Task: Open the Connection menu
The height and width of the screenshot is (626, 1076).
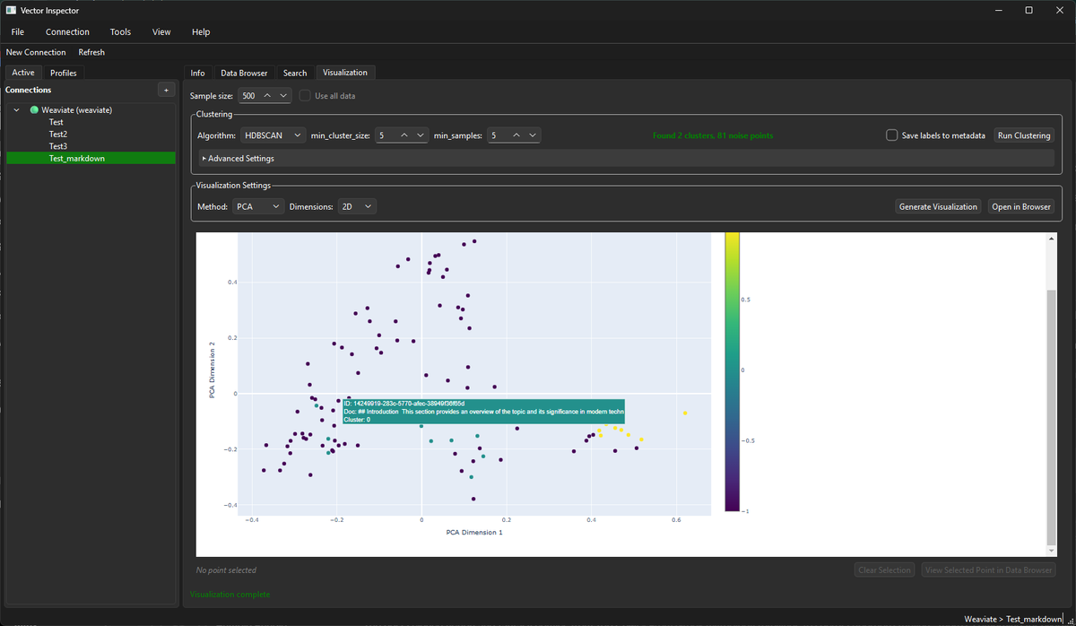Action: click(67, 31)
